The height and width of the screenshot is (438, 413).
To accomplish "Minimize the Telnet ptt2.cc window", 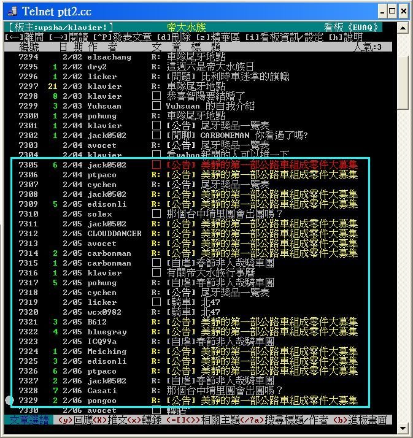I will click(x=382, y=12).
